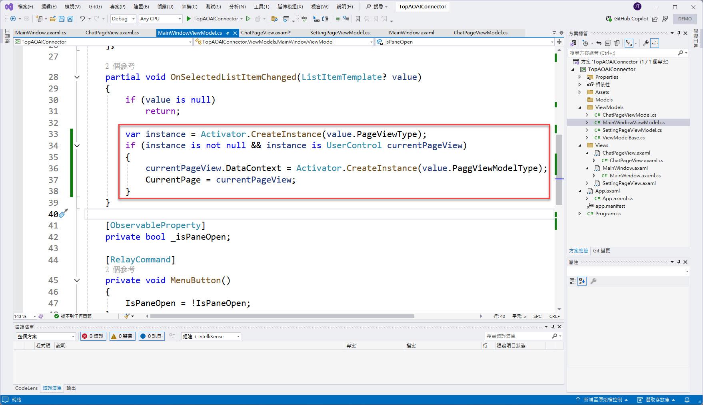The height and width of the screenshot is (405, 703).
Task: Open the Debug configuration dropdown
Action: pos(123,19)
